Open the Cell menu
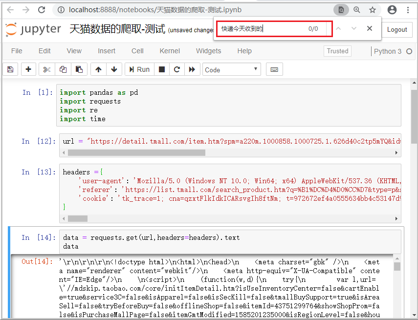 [x=137, y=51]
